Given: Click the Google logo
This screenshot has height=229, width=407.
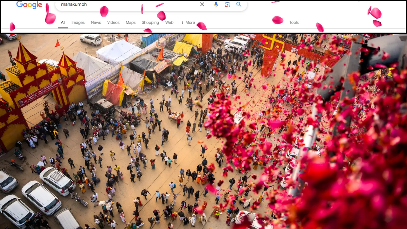Looking at the screenshot, I should (x=29, y=5).
